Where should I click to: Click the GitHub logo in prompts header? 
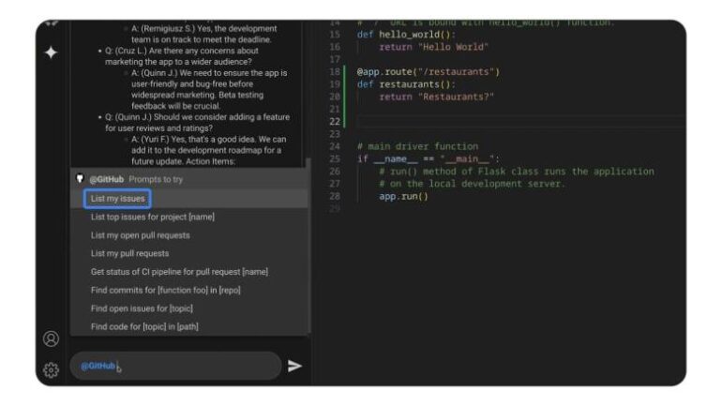click(81, 179)
